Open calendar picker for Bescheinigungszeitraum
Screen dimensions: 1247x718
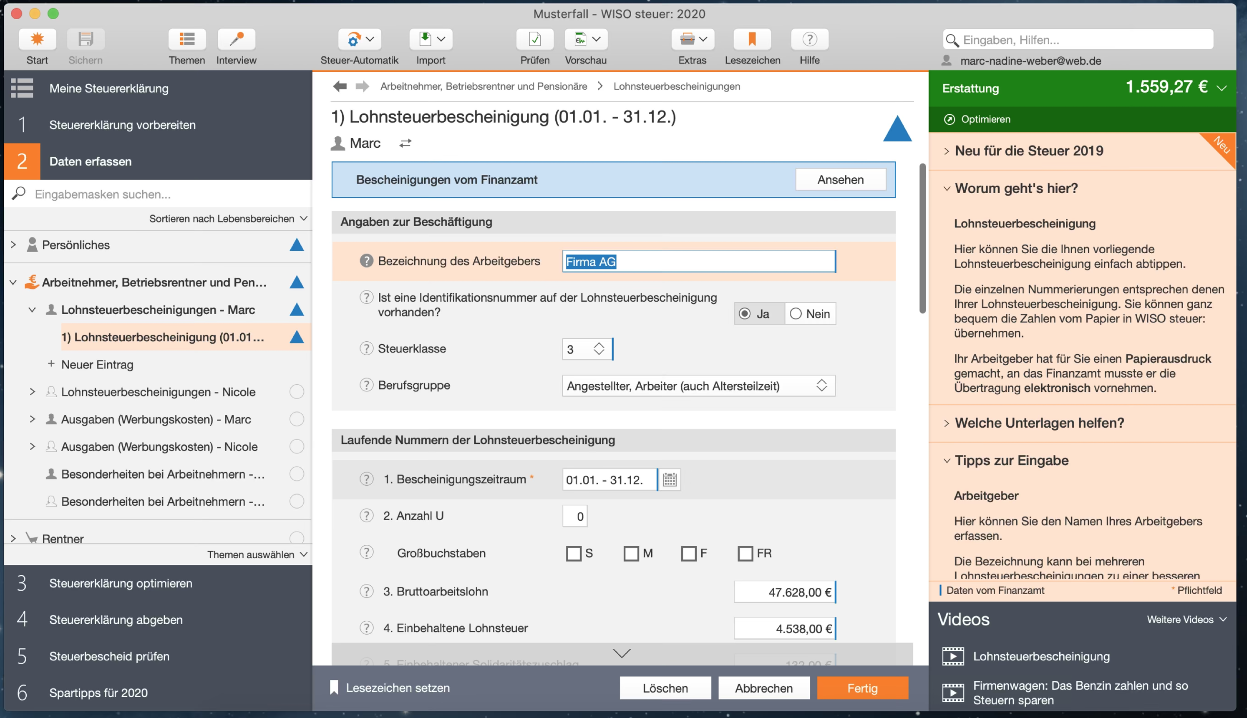click(x=669, y=479)
